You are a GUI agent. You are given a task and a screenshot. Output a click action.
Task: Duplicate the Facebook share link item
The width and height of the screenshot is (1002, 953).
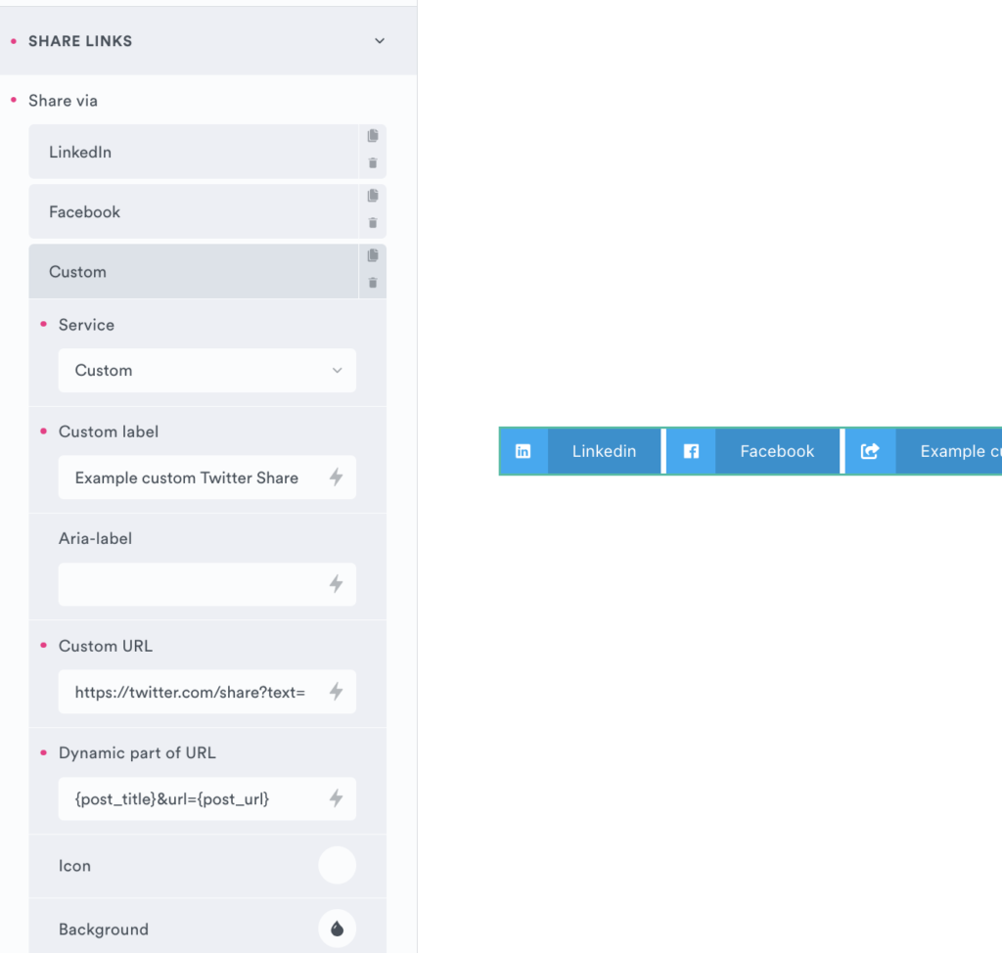[x=373, y=196]
